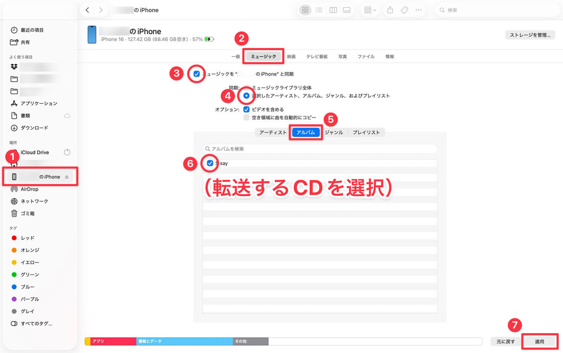
Task: Eject the iPhone from sidebar
Action: click(x=67, y=177)
